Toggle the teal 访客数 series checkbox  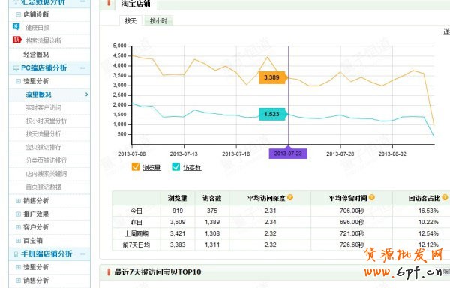[176, 167]
